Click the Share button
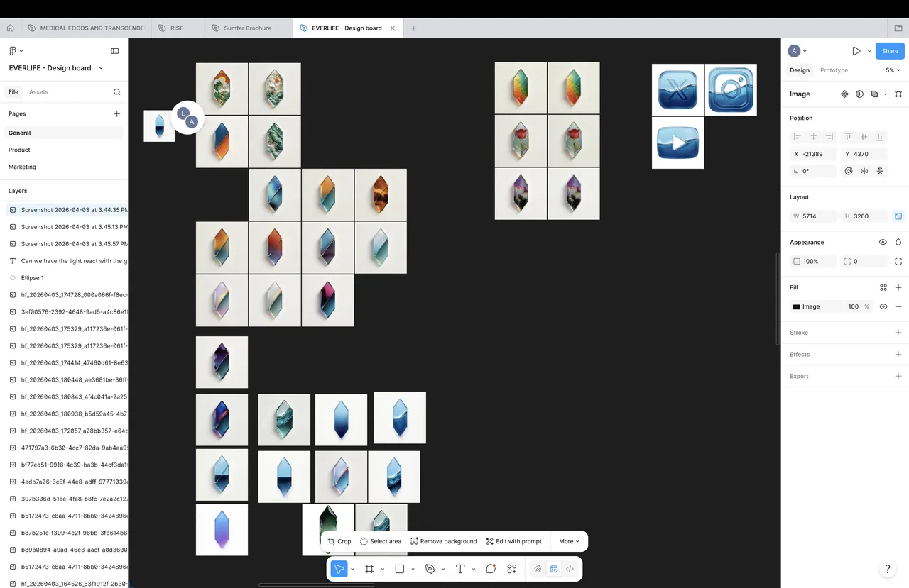Screen dimensions: 909x588 [x=890, y=51]
